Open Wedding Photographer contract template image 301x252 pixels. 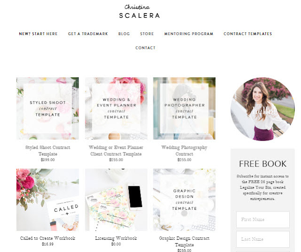(184, 108)
